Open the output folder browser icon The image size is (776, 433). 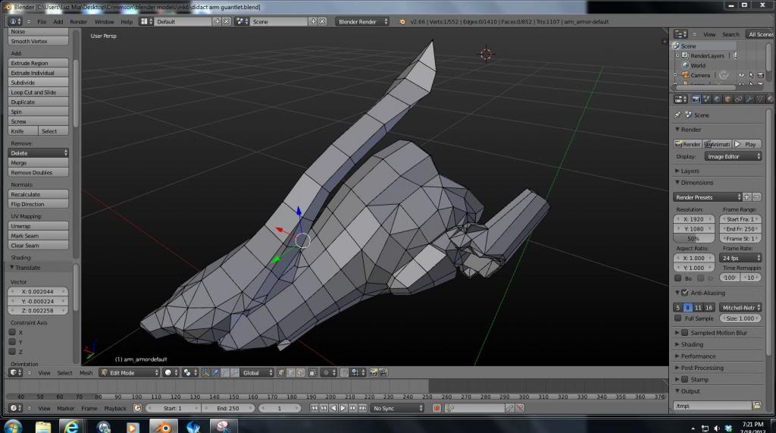pyautogui.click(x=757, y=406)
